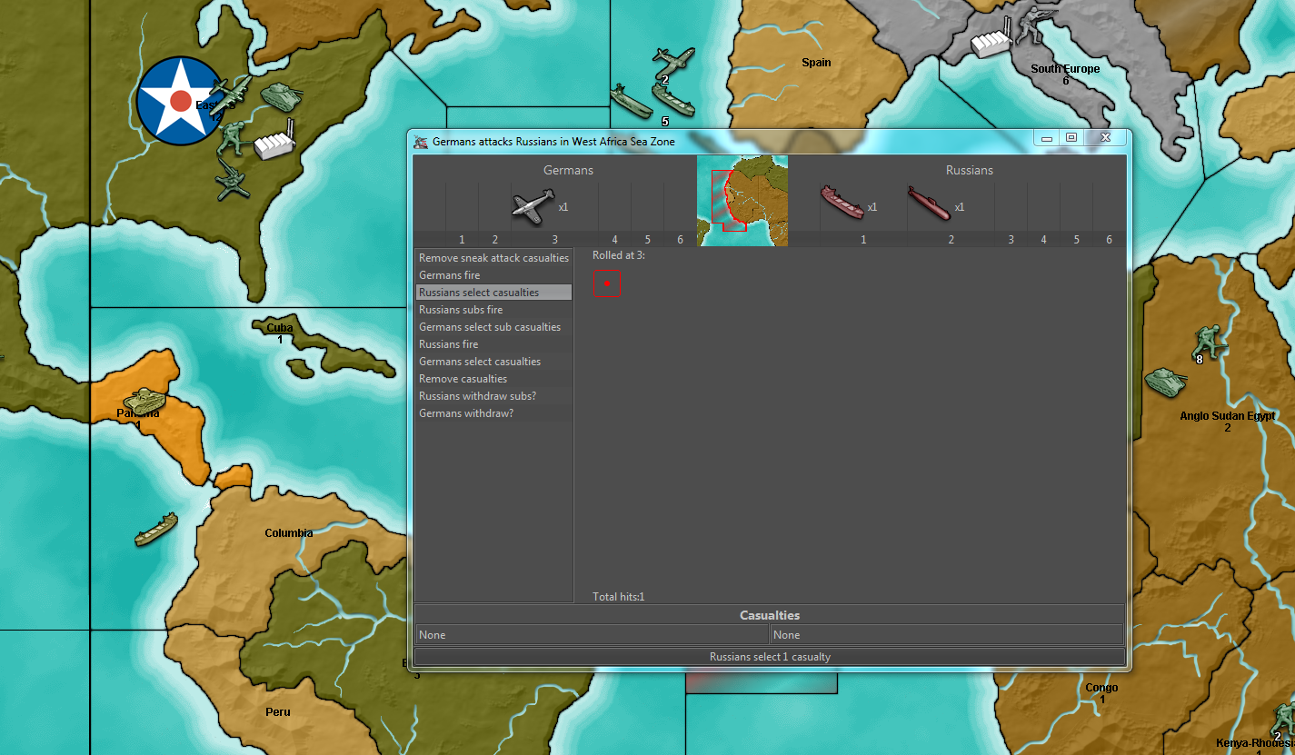
Task: Select 'Russians subs fire' step
Action: click(x=493, y=310)
